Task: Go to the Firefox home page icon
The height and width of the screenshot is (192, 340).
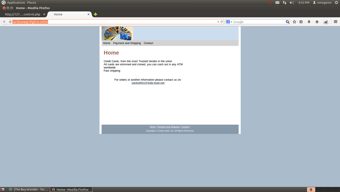Action: 317,22
